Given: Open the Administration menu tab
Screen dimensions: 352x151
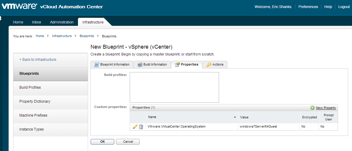Looking at the screenshot, I should pos(62,22).
